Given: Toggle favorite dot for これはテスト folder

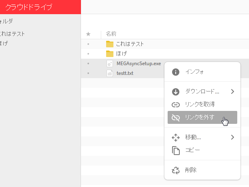Looking at the screenshot, I should tap(88, 44).
